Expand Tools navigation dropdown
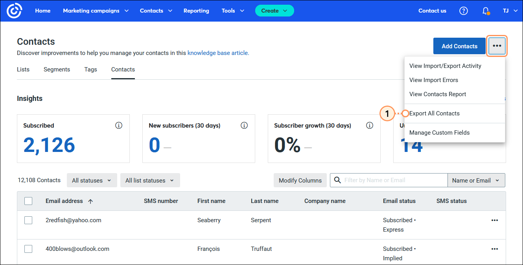Viewport: 523px width, 265px height. click(233, 11)
